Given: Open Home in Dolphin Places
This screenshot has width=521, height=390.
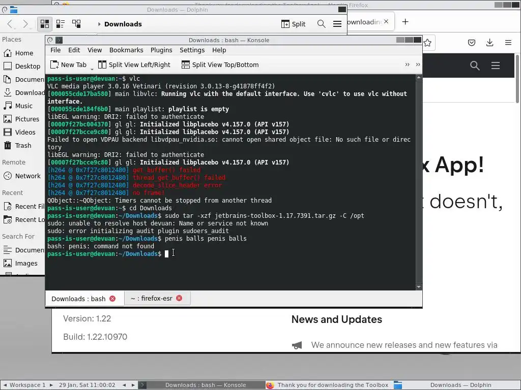Looking at the screenshot, I should pos(23,53).
